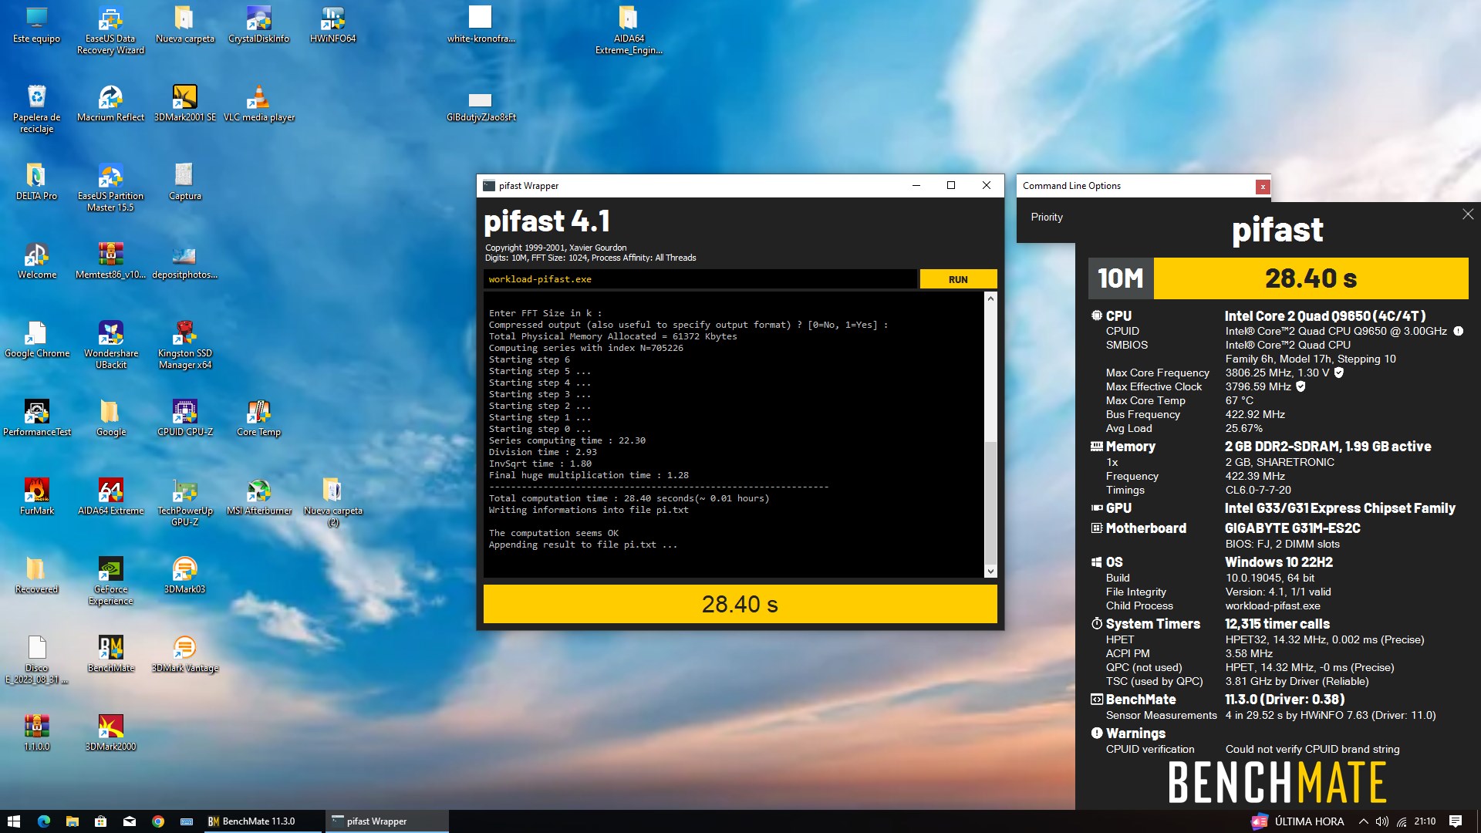The width and height of the screenshot is (1481, 833).
Task: Launch Google Chrome desktop shortcut
Action: click(x=36, y=339)
